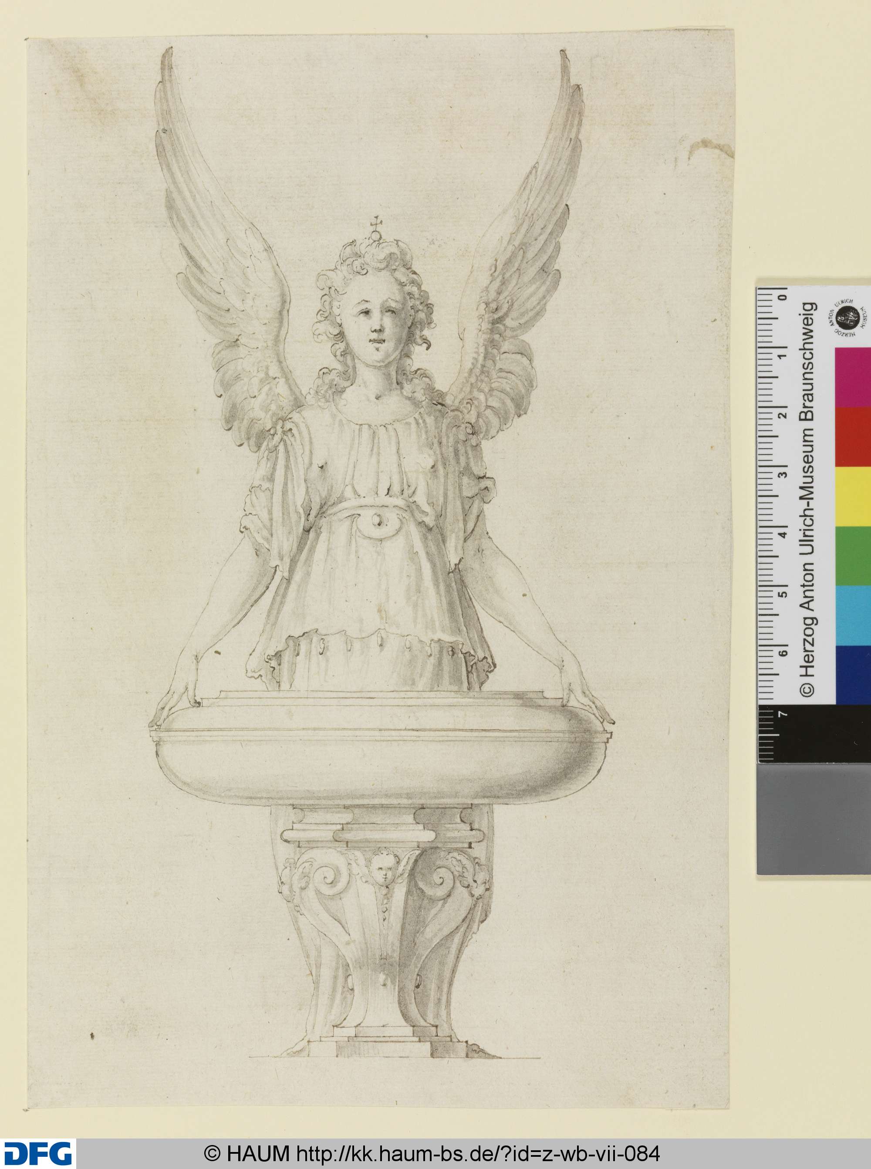Select the cyan color patch
Image resolution: width=871 pixels, height=1169 pixels.
coord(853,615)
